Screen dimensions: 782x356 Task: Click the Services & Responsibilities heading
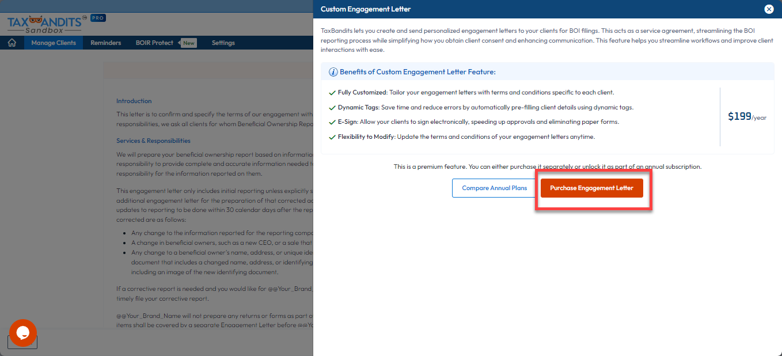coord(153,141)
